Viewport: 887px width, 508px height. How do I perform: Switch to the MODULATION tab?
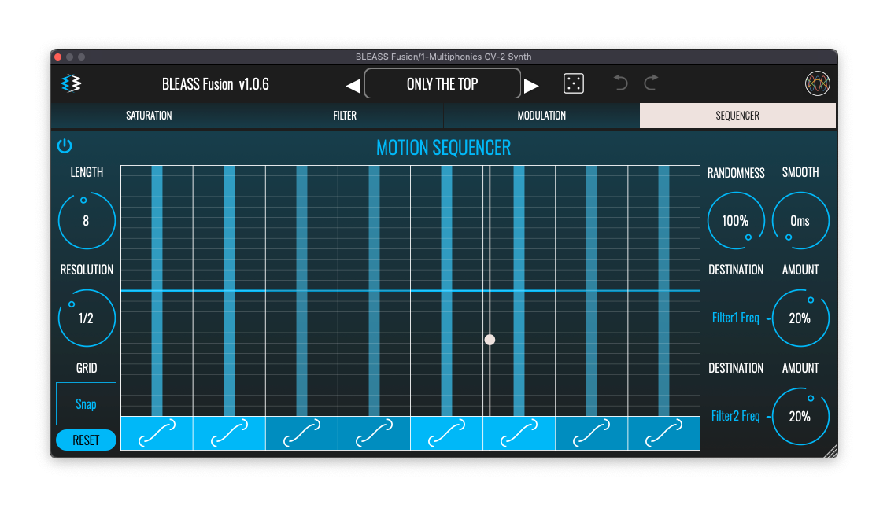[541, 116]
